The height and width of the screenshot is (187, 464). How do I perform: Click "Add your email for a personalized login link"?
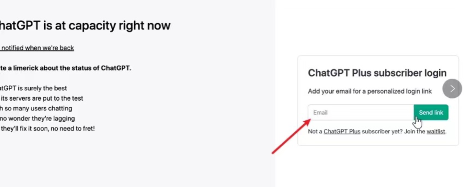click(x=370, y=91)
